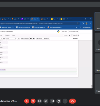Click the restart kernel icon in the toolbar
Image resolution: width=100 pixels, height=106 pixels.
pyautogui.click(x=1, y=38)
